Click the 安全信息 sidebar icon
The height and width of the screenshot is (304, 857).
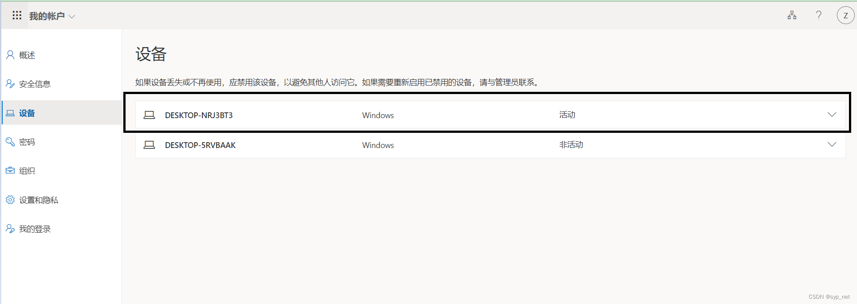click(10, 84)
